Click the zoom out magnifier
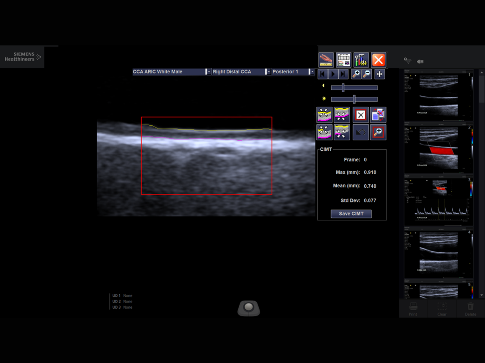 367,74
